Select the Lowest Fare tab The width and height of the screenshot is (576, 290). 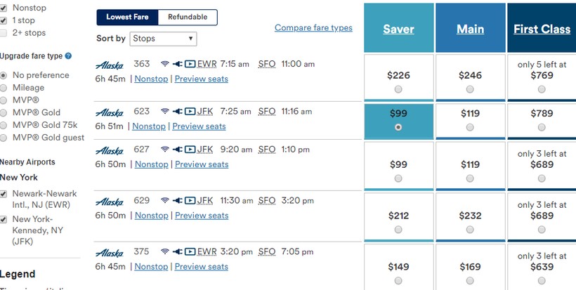pos(128,17)
